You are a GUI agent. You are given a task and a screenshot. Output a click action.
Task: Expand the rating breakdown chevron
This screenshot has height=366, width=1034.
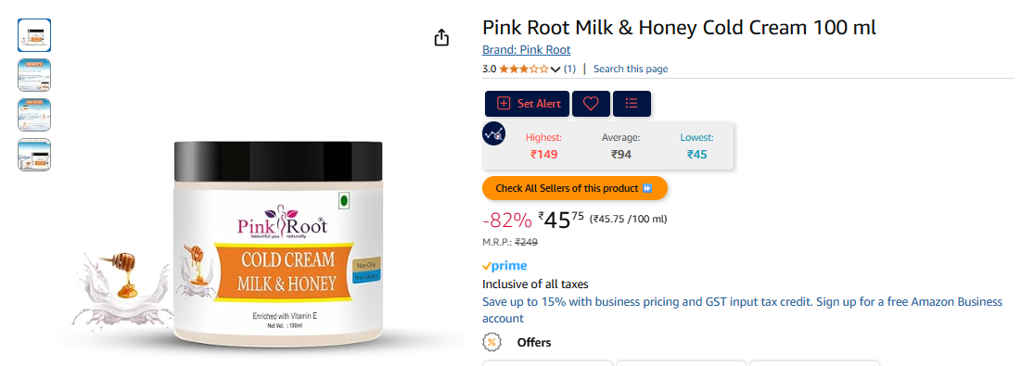coord(555,69)
